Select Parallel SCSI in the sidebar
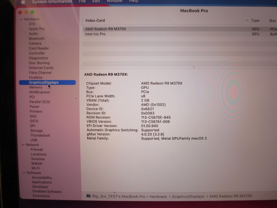The image size is (277, 208). pos(40,102)
